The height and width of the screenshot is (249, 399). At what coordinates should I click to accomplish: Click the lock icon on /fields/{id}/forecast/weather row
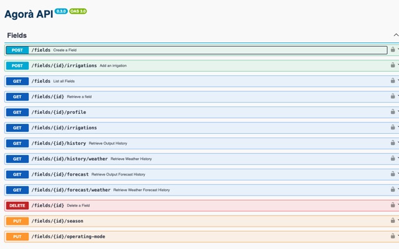(x=393, y=189)
